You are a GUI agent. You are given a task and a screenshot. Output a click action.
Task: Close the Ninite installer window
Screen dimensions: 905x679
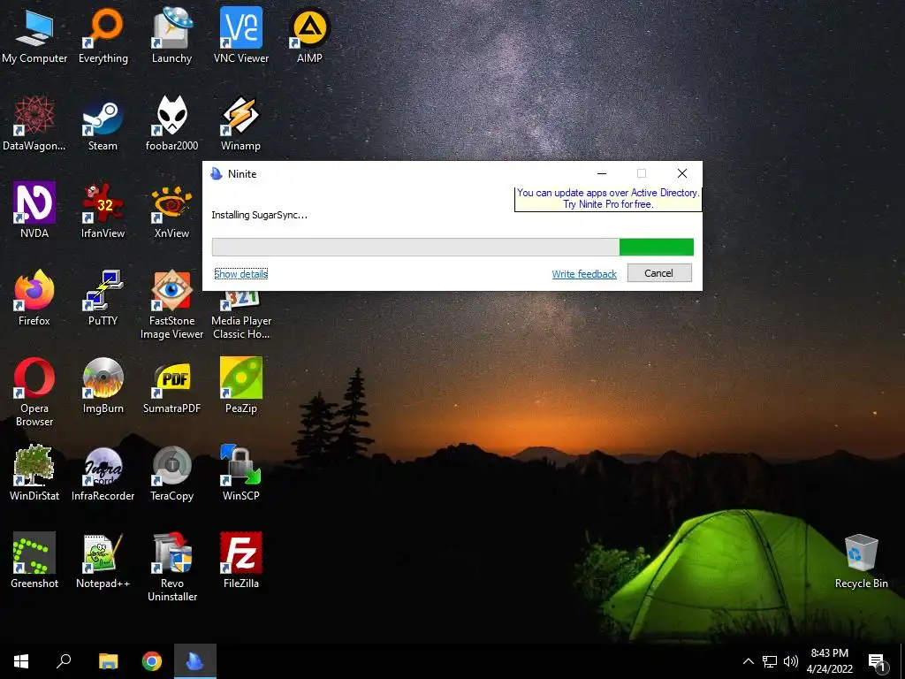click(x=681, y=173)
